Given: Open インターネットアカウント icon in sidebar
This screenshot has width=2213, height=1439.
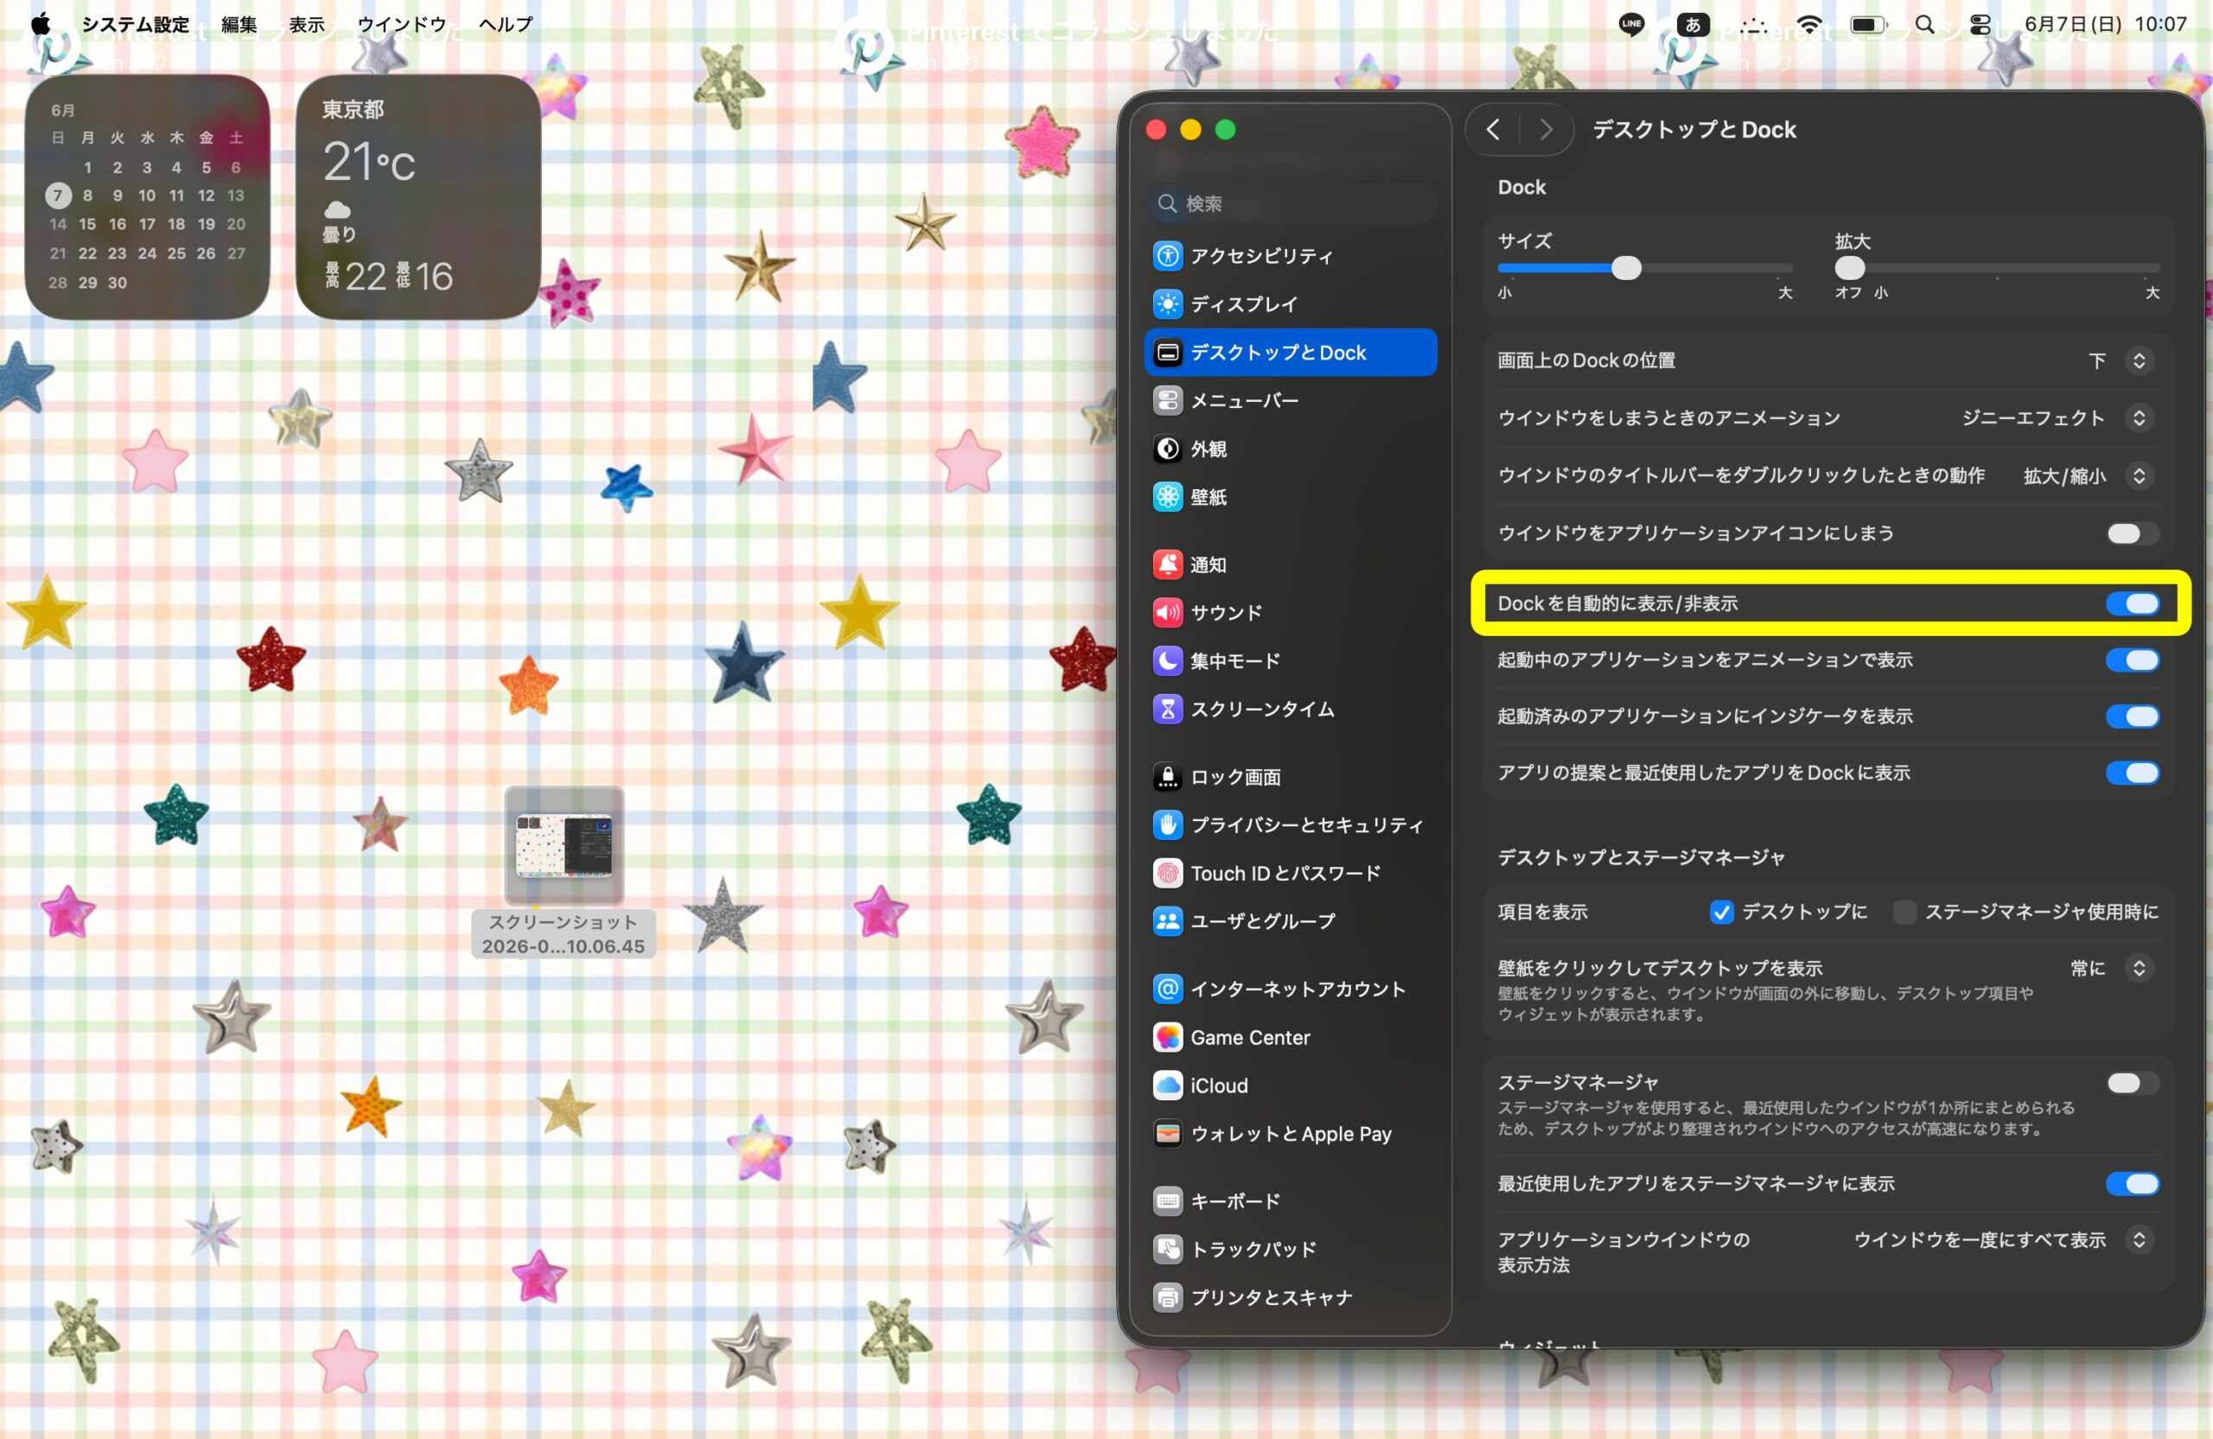Looking at the screenshot, I should click(x=1167, y=988).
